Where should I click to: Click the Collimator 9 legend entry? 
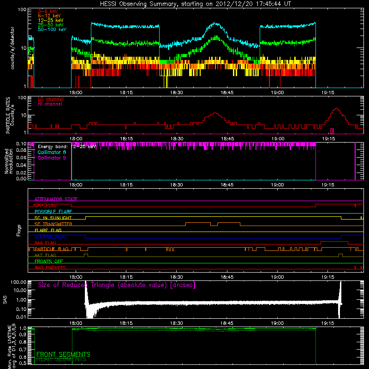pos(52,158)
